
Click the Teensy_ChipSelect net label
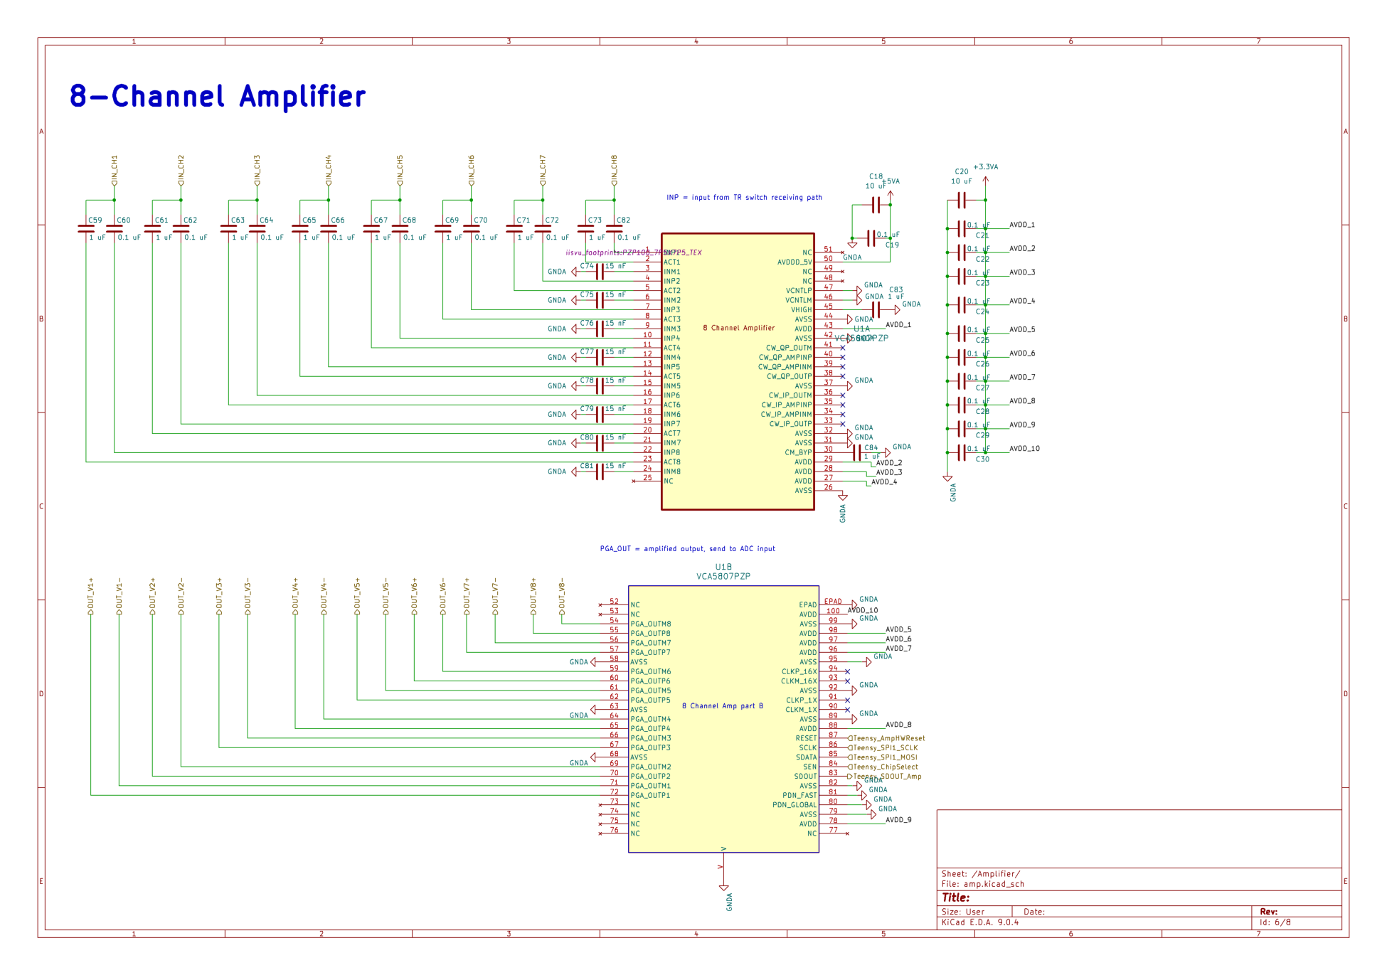(x=883, y=767)
